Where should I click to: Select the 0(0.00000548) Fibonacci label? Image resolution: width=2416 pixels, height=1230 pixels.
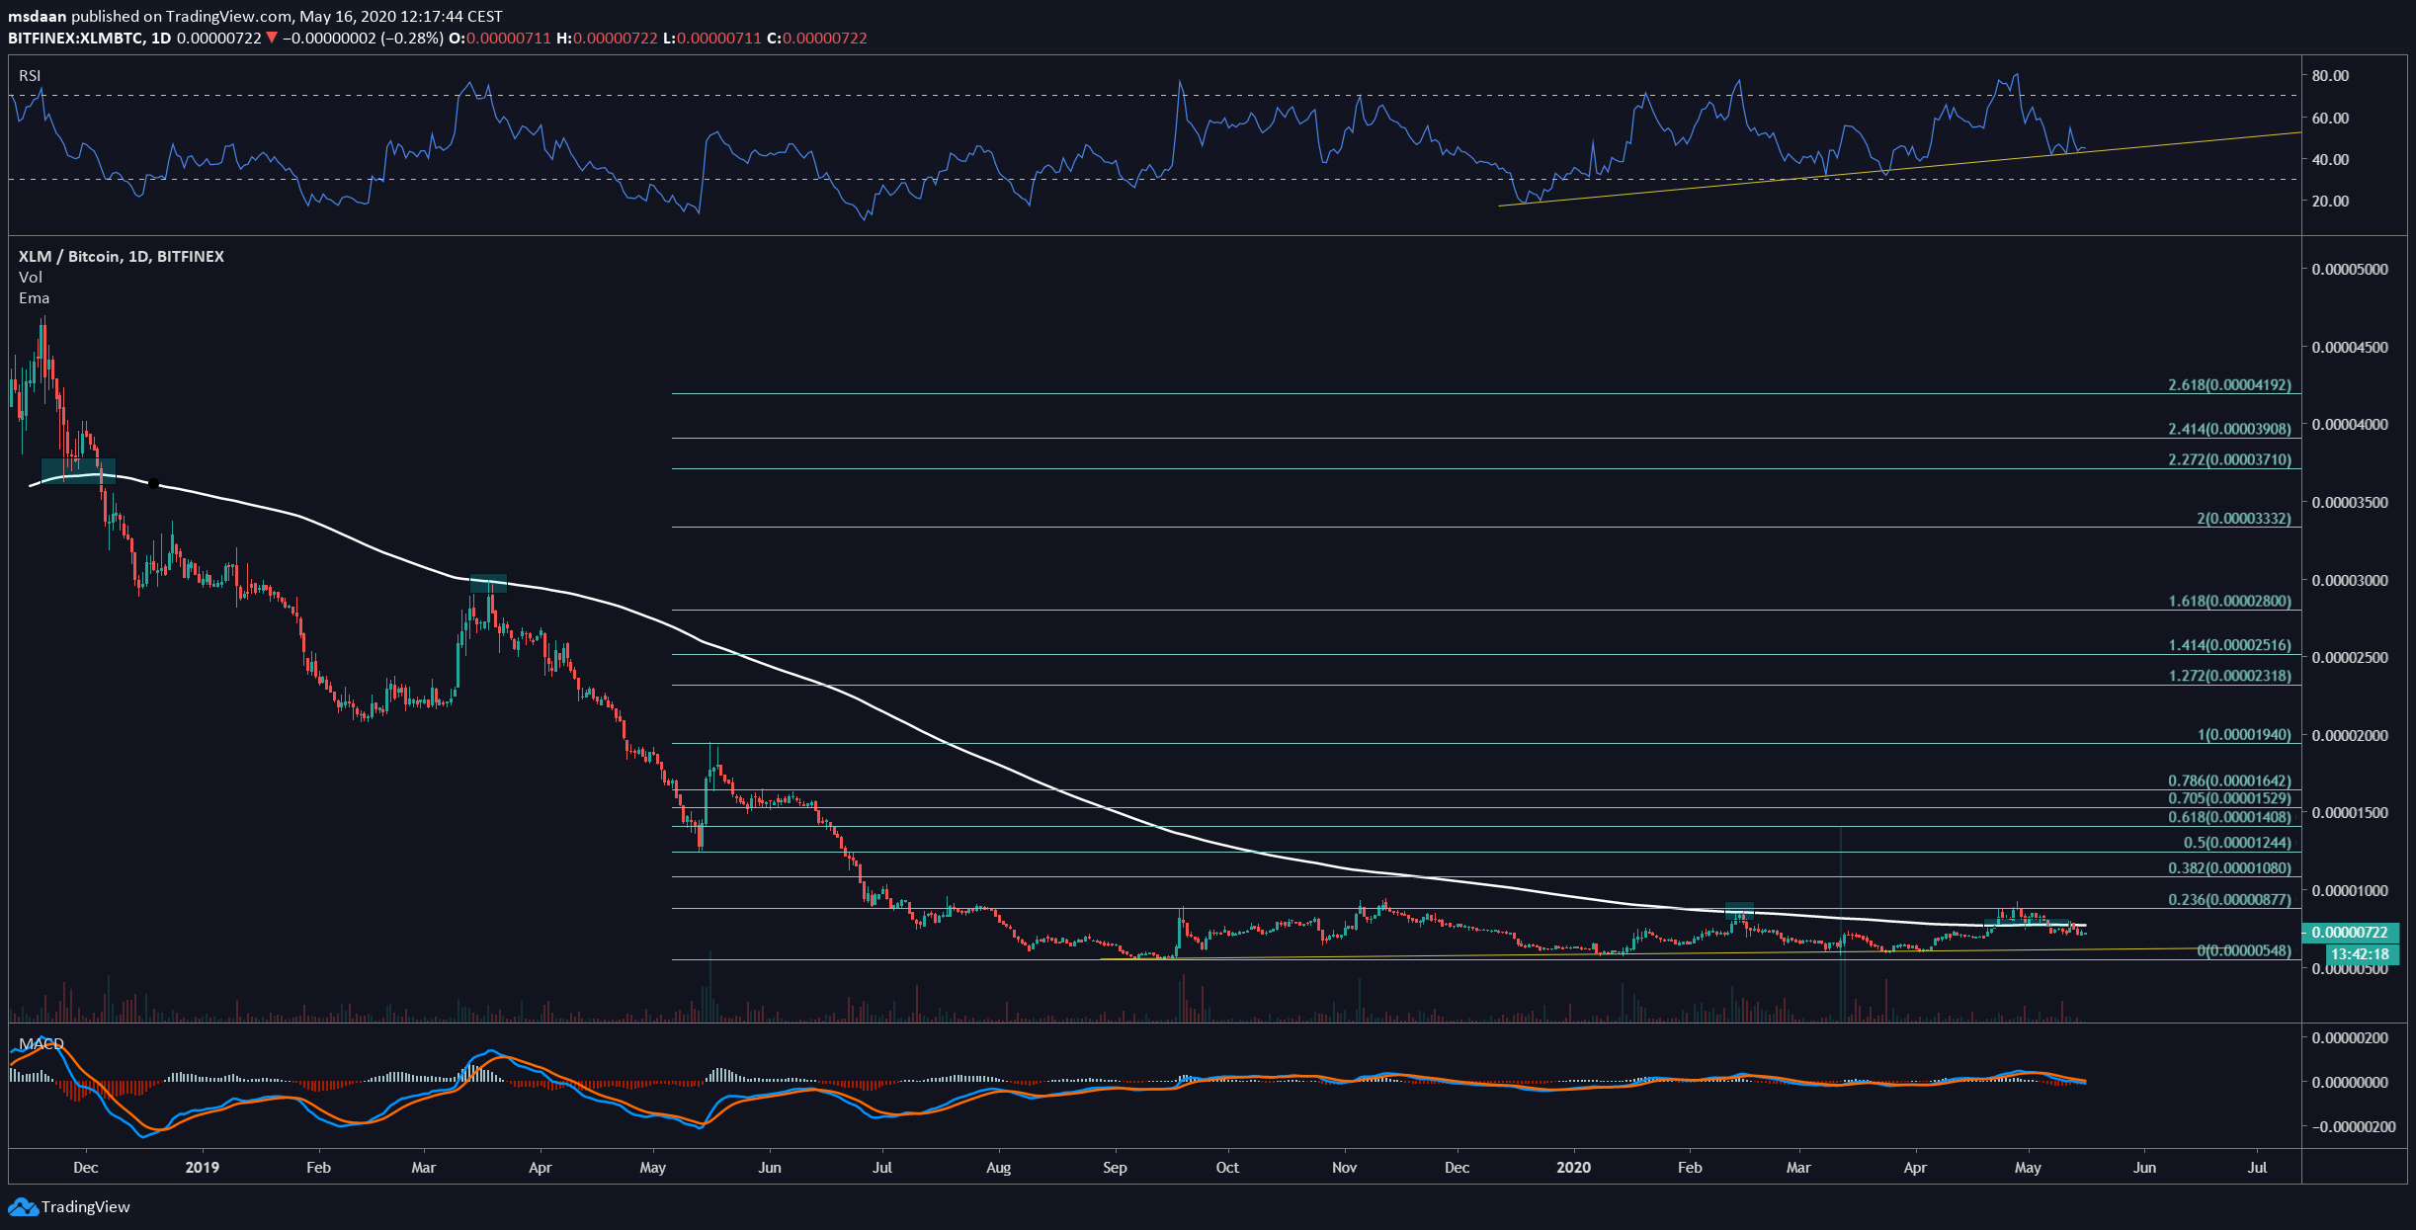[2243, 950]
